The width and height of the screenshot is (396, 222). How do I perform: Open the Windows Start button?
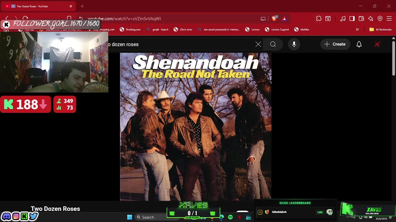pos(130,217)
